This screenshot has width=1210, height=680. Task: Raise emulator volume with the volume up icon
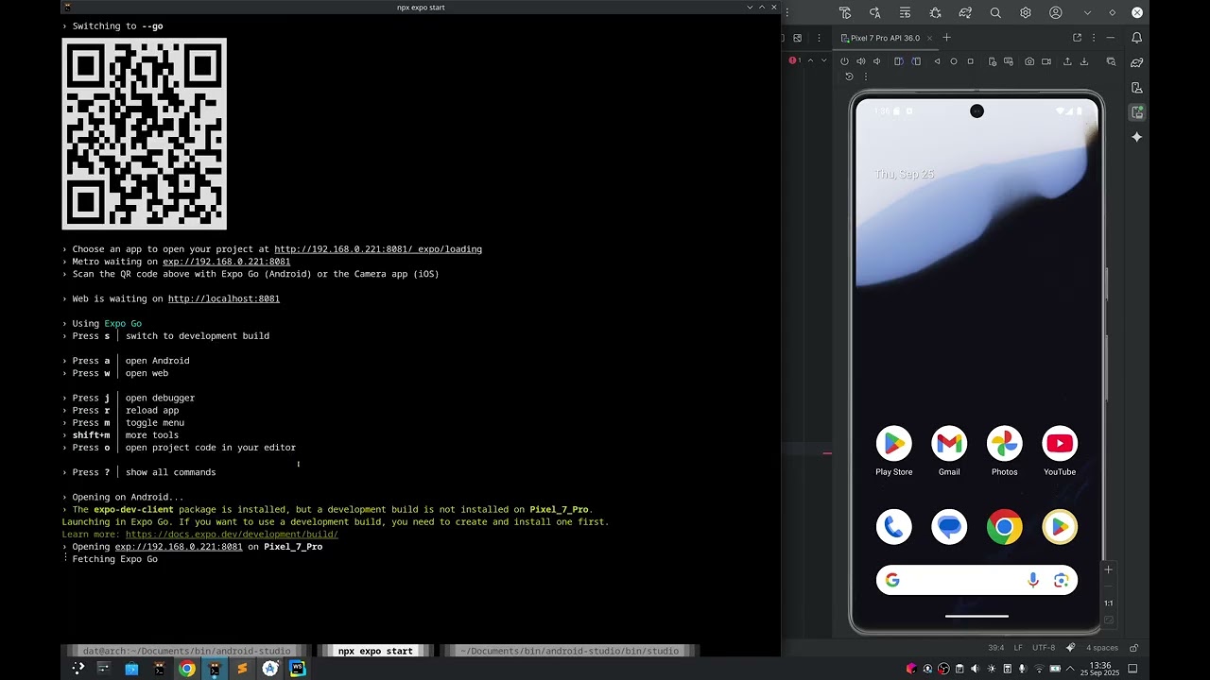click(x=860, y=61)
